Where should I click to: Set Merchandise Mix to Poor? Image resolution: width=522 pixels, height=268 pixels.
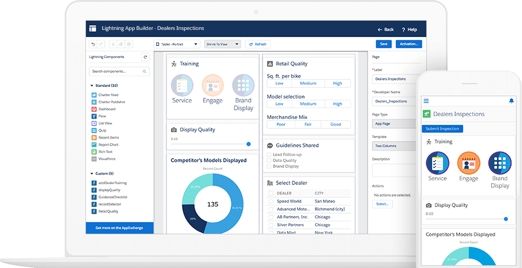281,124
